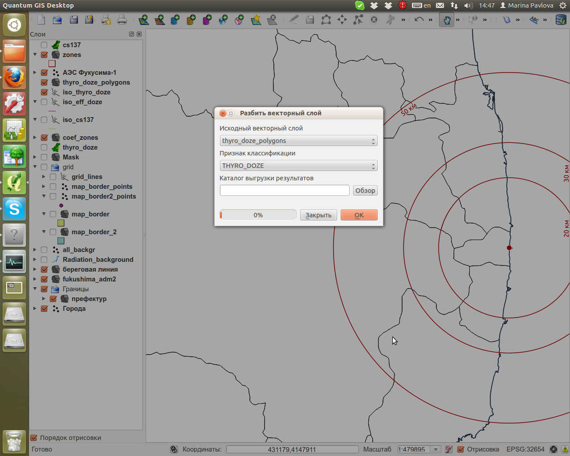Open the THYRO_DOZE classification field dropdown
The height and width of the screenshot is (456, 570).
pos(298,166)
